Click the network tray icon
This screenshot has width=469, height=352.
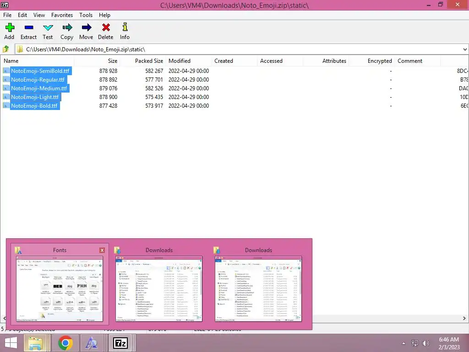[415, 343]
